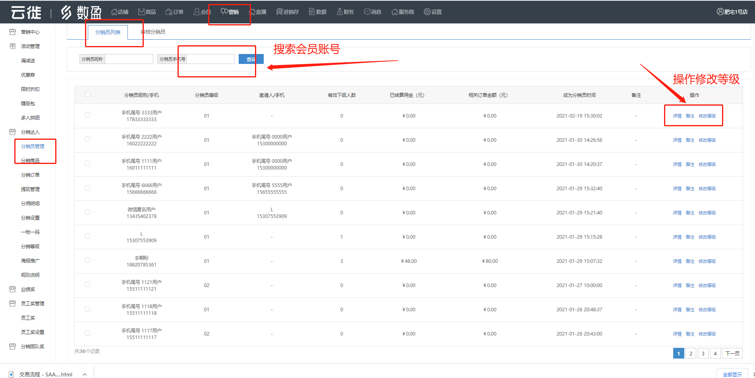Click 修改等级 for the first distributor row
This screenshot has width=755, height=378.
click(707, 116)
